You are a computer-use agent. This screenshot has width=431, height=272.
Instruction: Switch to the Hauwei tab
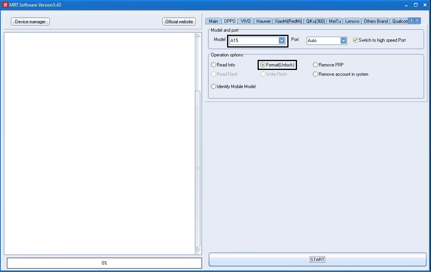[x=263, y=21]
